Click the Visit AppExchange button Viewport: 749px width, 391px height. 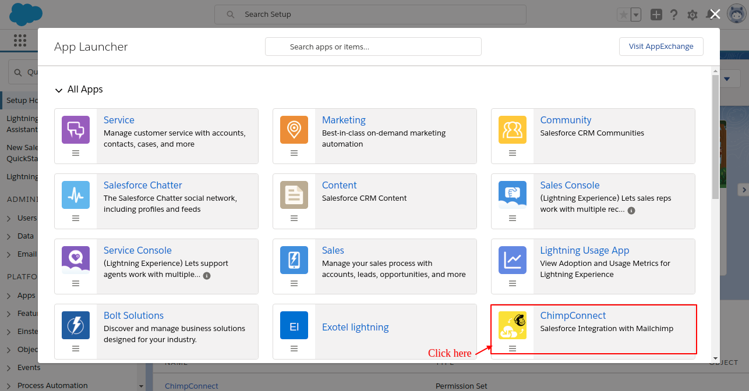click(x=660, y=47)
